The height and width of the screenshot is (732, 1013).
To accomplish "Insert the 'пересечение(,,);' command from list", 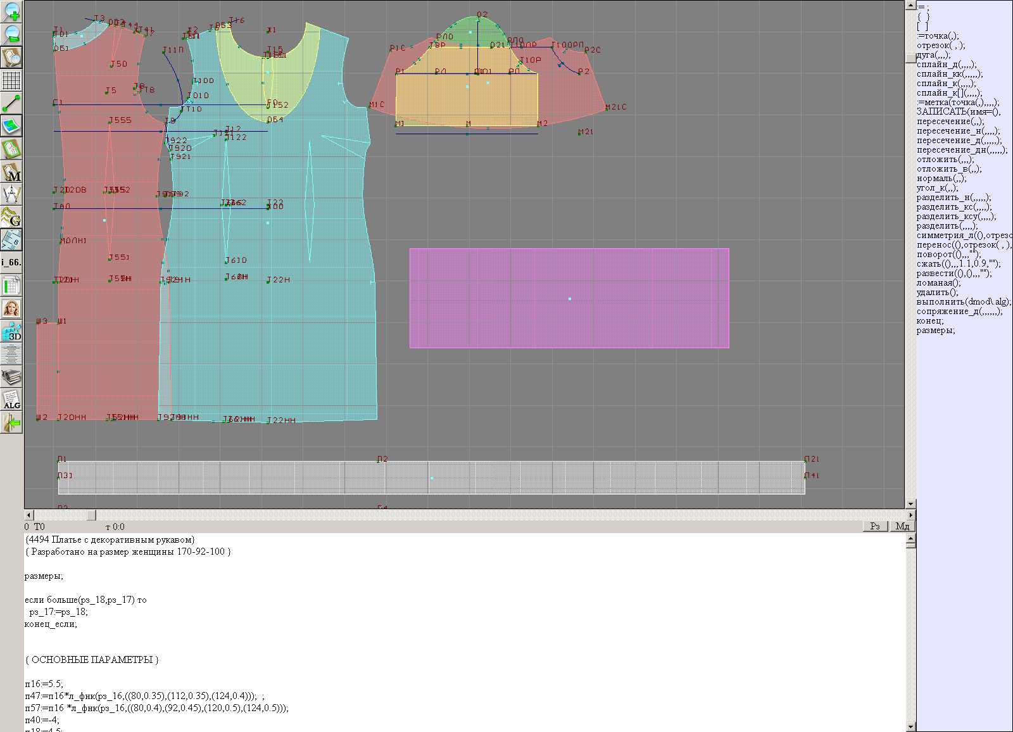I will pos(950,122).
